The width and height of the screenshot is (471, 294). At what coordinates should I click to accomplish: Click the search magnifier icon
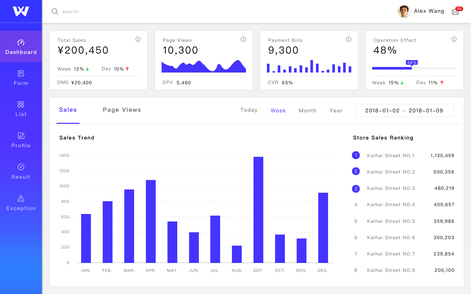(x=55, y=11)
